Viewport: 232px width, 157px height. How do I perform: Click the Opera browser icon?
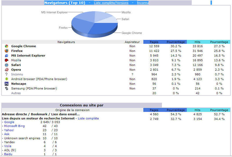click(6, 70)
